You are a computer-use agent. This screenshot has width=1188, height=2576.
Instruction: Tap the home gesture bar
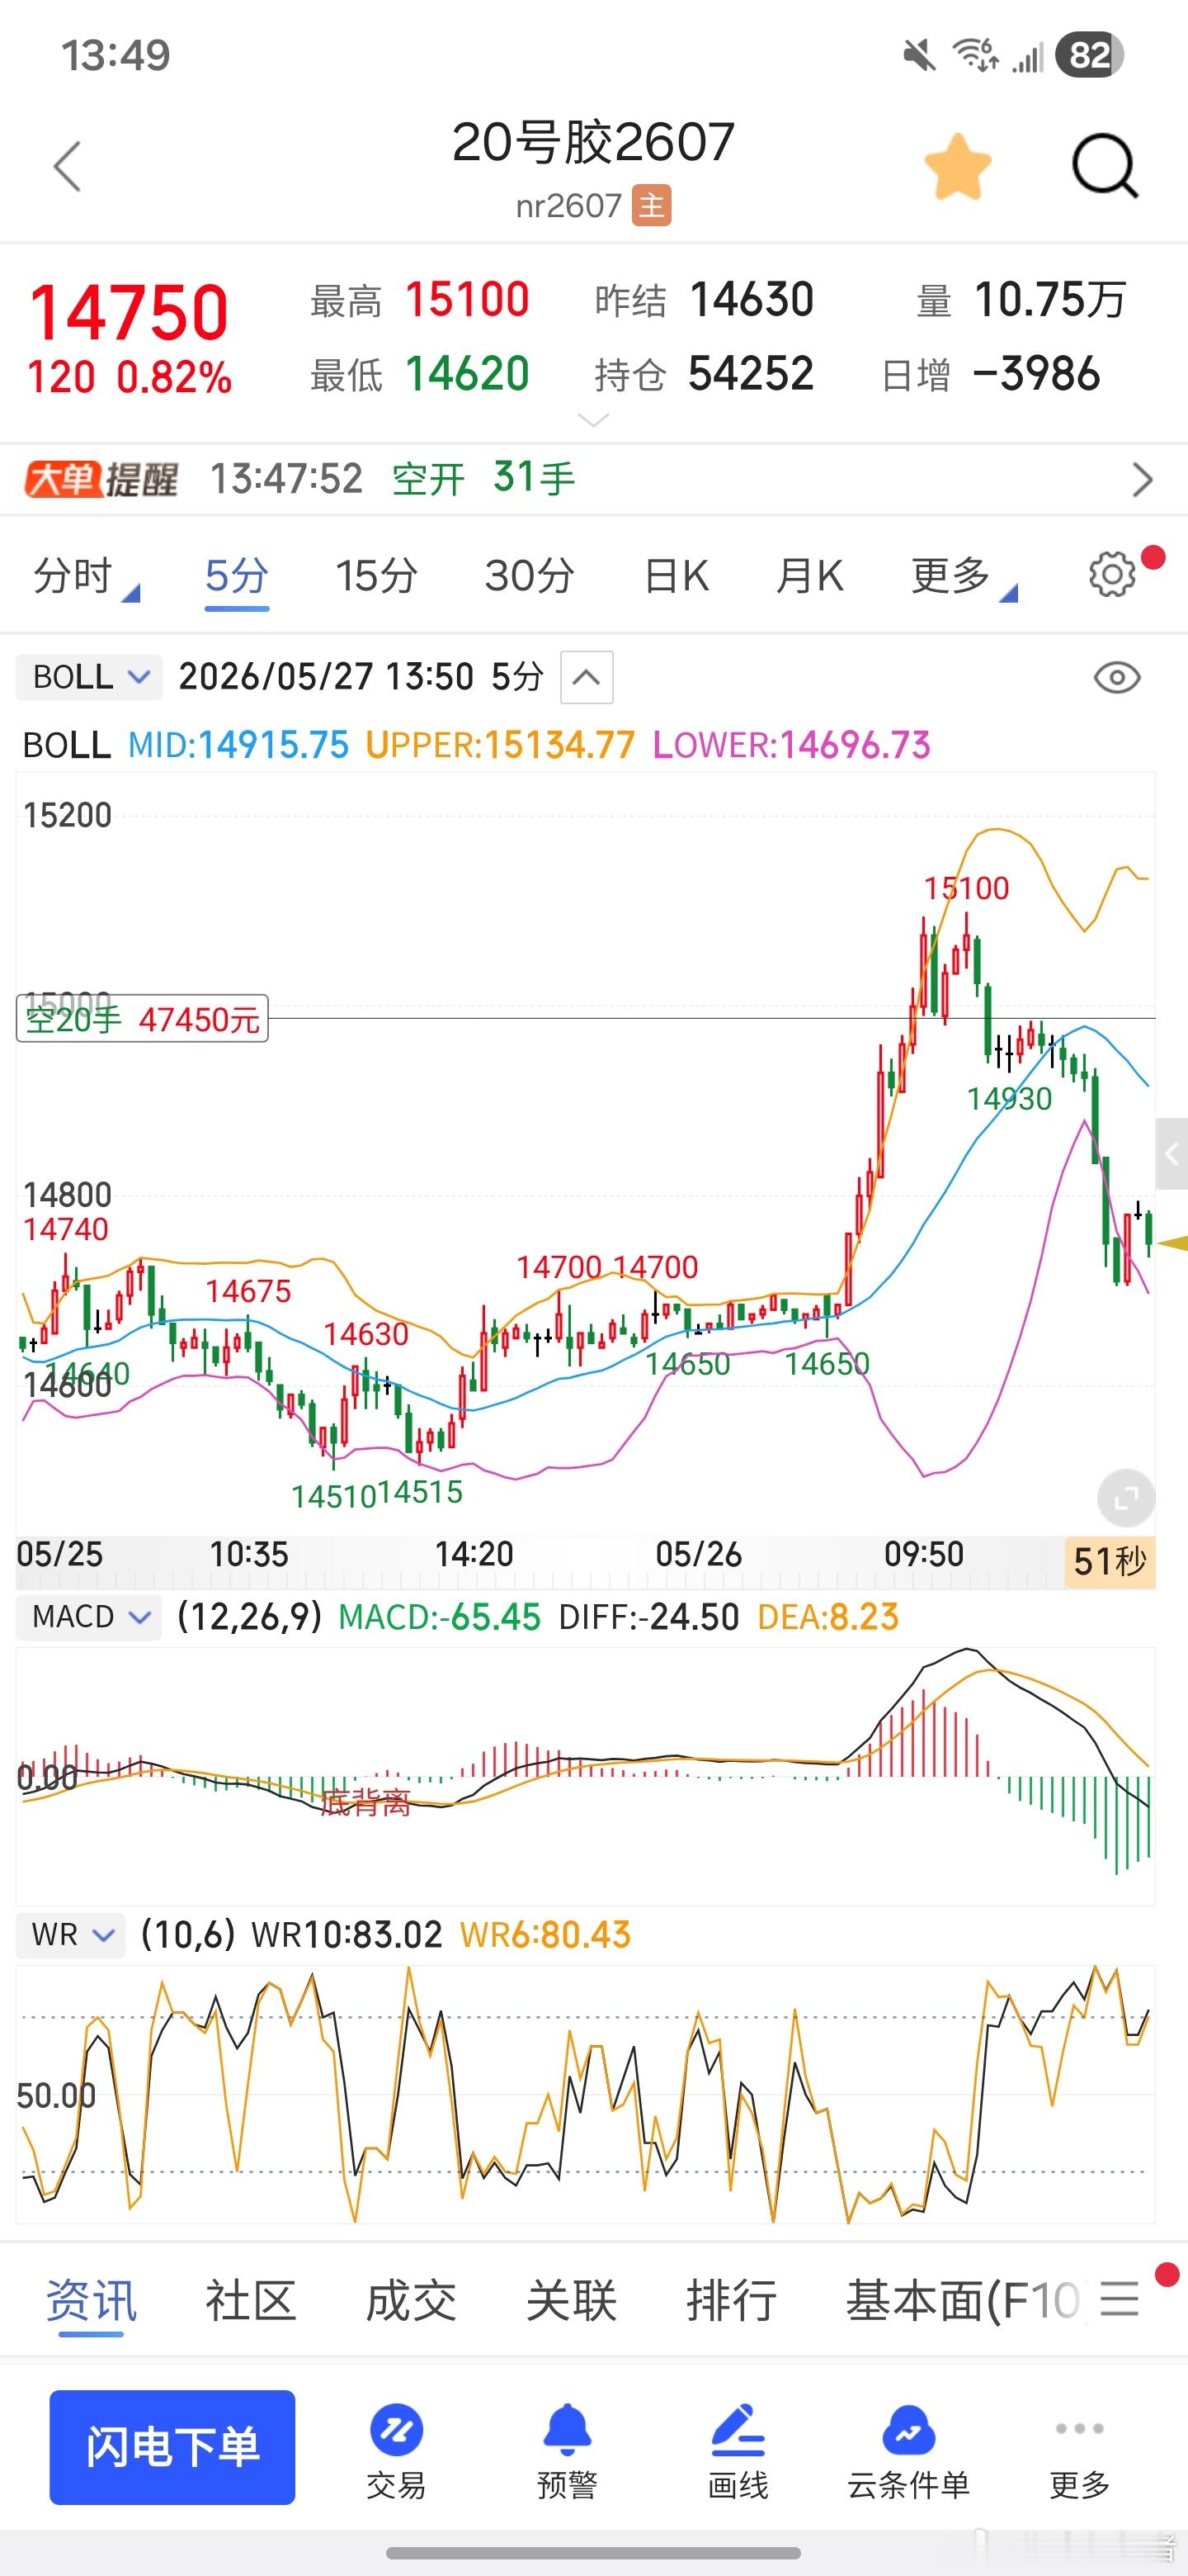coord(593,2553)
